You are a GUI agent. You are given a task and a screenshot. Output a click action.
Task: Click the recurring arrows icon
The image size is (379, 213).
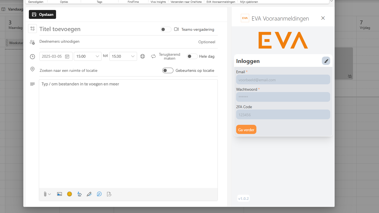pyautogui.click(x=153, y=56)
